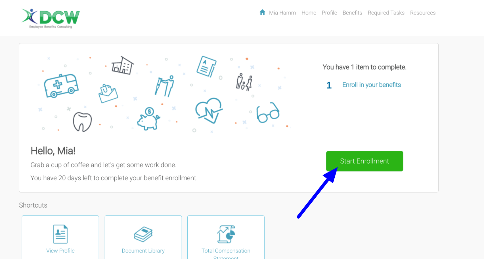Click the ambulance illustration icon
Image resolution: width=484 pixels, height=259 pixels.
click(61, 86)
